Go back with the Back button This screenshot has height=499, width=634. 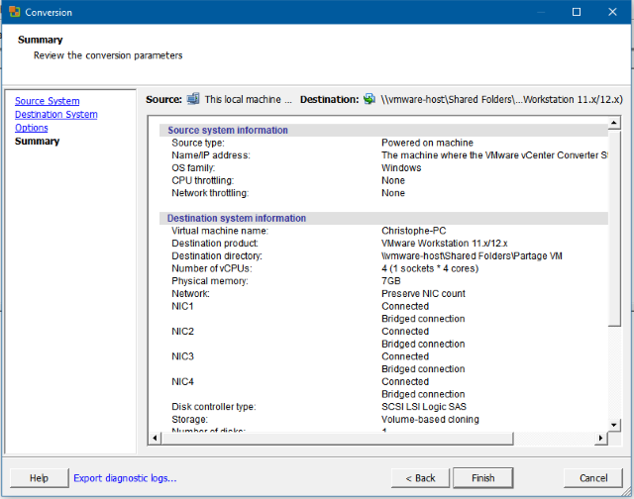pyautogui.click(x=420, y=478)
